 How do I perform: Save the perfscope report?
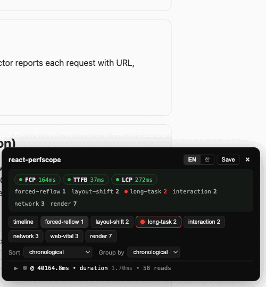228,159
